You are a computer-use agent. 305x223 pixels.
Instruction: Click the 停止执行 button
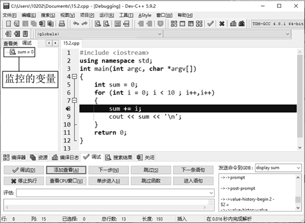pos(24,181)
